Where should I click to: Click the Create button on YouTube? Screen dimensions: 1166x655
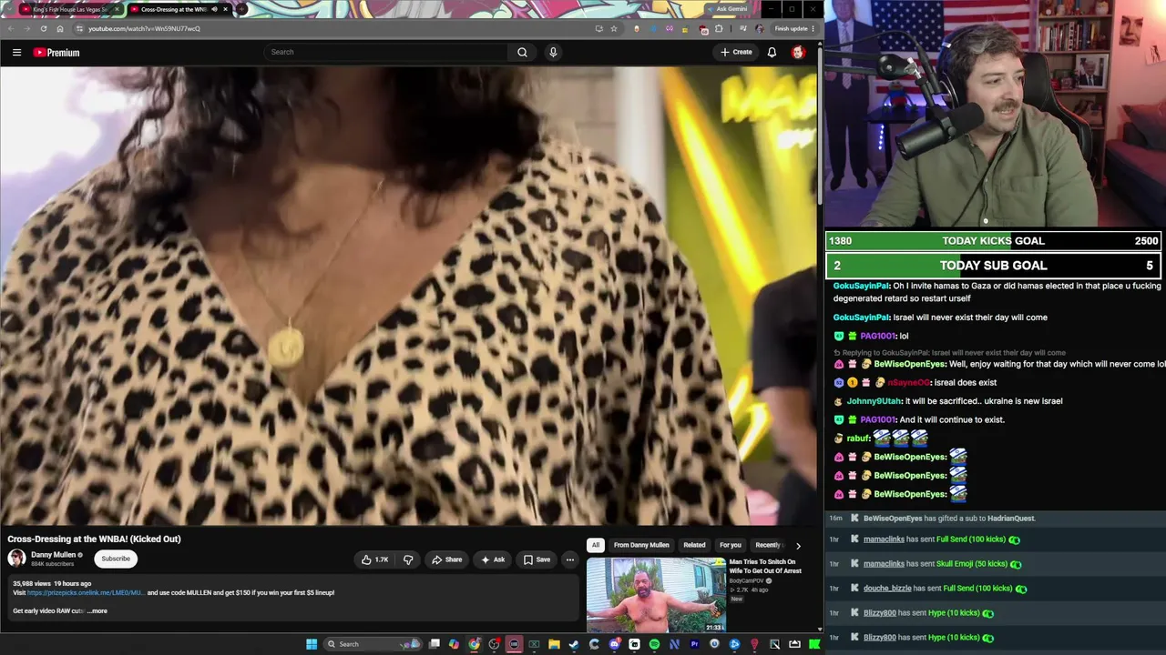click(736, 52)
